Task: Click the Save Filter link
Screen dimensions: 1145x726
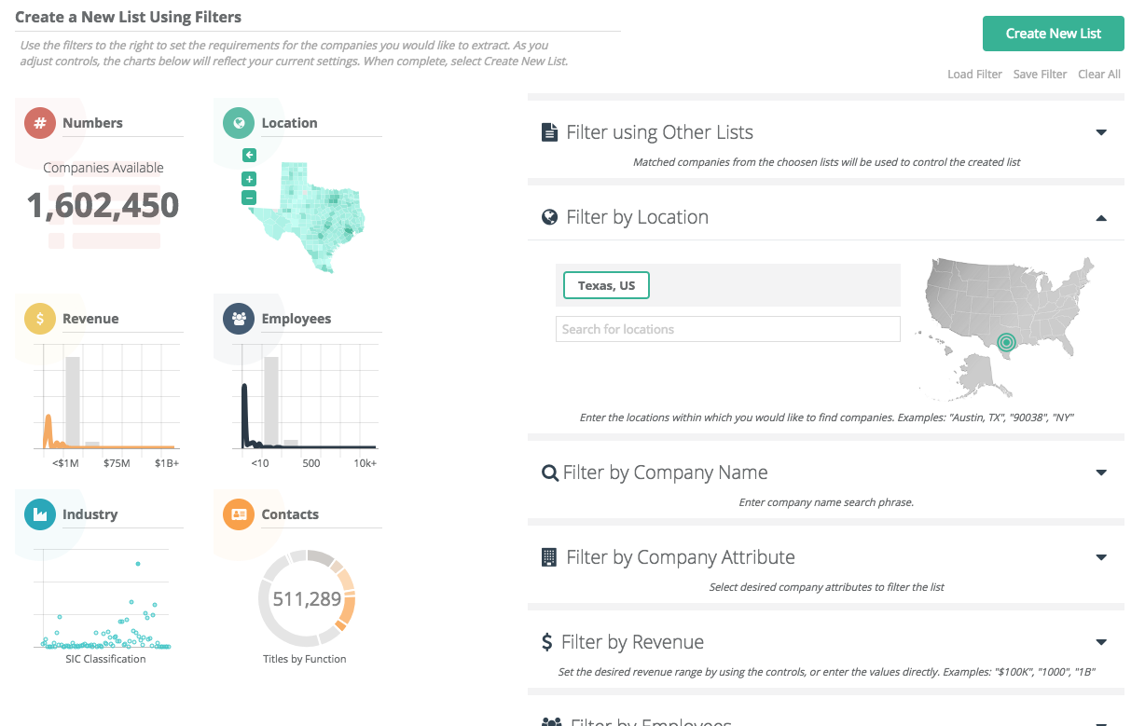Action: pos(1040,75)
